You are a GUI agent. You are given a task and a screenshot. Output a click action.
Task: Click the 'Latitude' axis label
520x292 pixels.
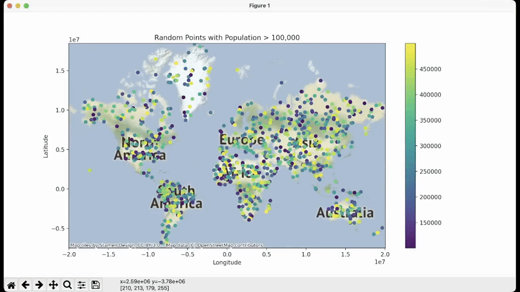tap(46, 147)
